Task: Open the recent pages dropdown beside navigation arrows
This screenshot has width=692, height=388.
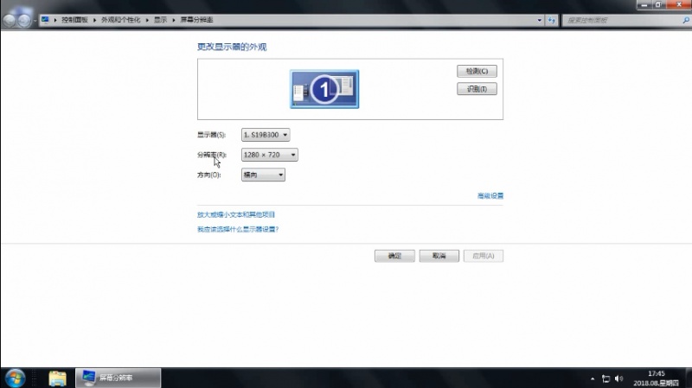Action: tap(35, 20)
